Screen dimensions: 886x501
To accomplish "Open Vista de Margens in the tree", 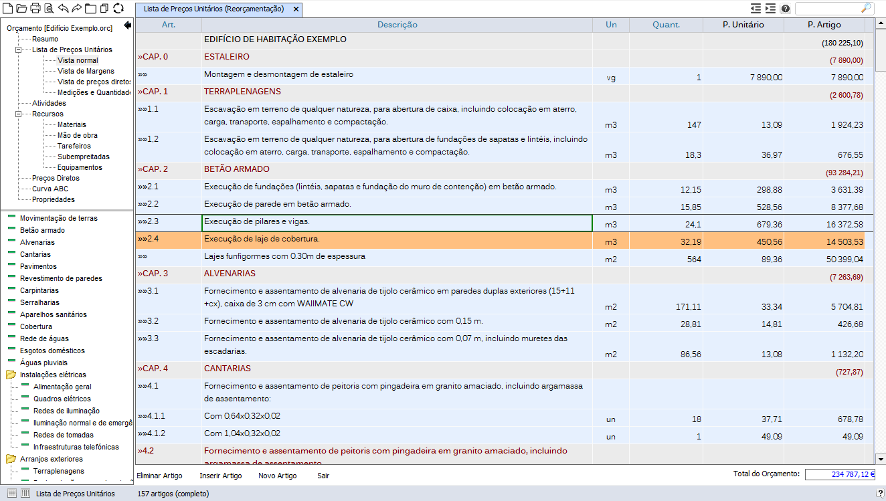I will pyautogui.click(x=86, y=71).
